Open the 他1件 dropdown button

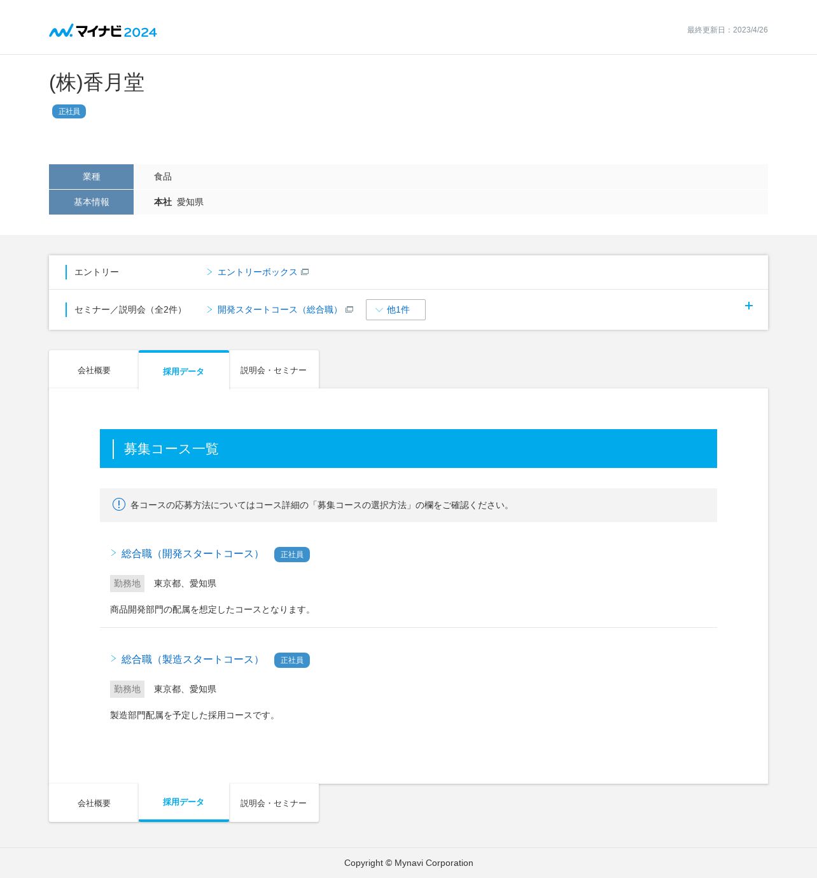(396, 309)
